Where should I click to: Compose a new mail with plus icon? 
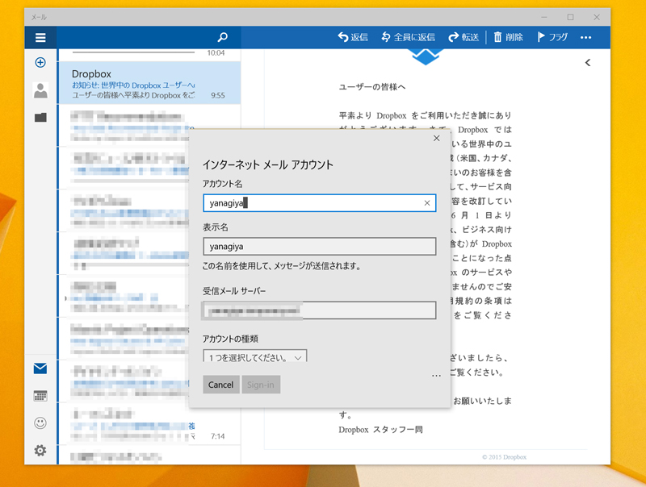pyautogui.click(x=40, y=63)
